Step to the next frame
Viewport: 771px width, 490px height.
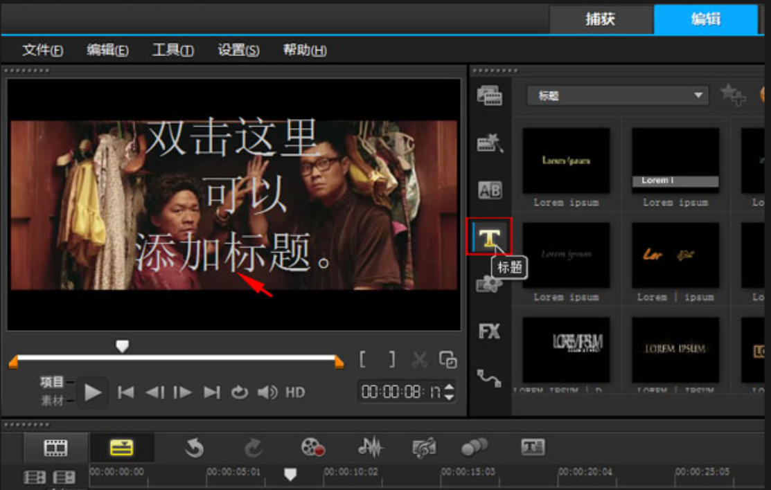[182, 392]
